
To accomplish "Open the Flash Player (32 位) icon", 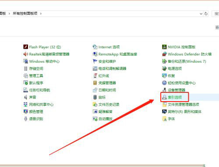I will point(25,47).
